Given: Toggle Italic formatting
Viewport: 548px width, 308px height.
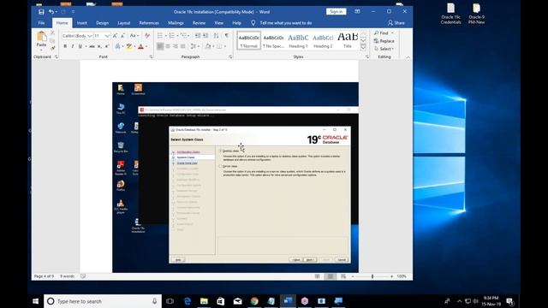Looking at the screenshot, I should 72,46.
